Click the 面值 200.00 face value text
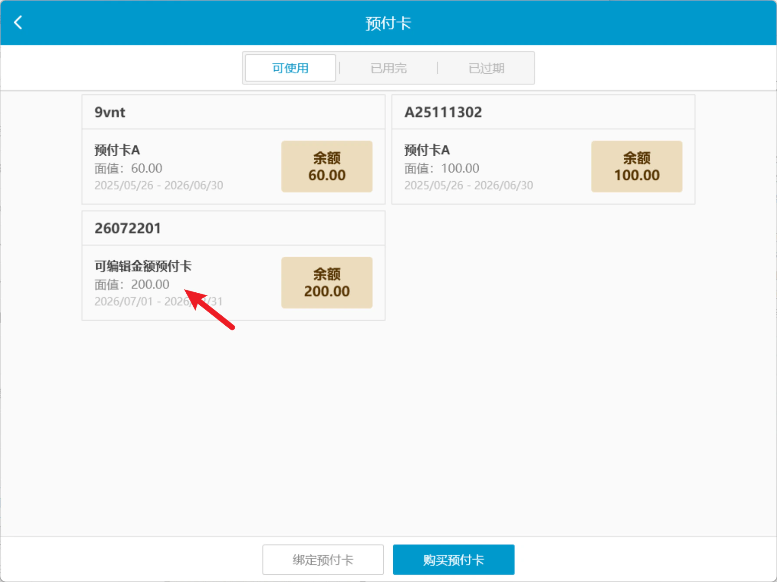This screenshot has height=582, width=777. (x=132, y=284)
